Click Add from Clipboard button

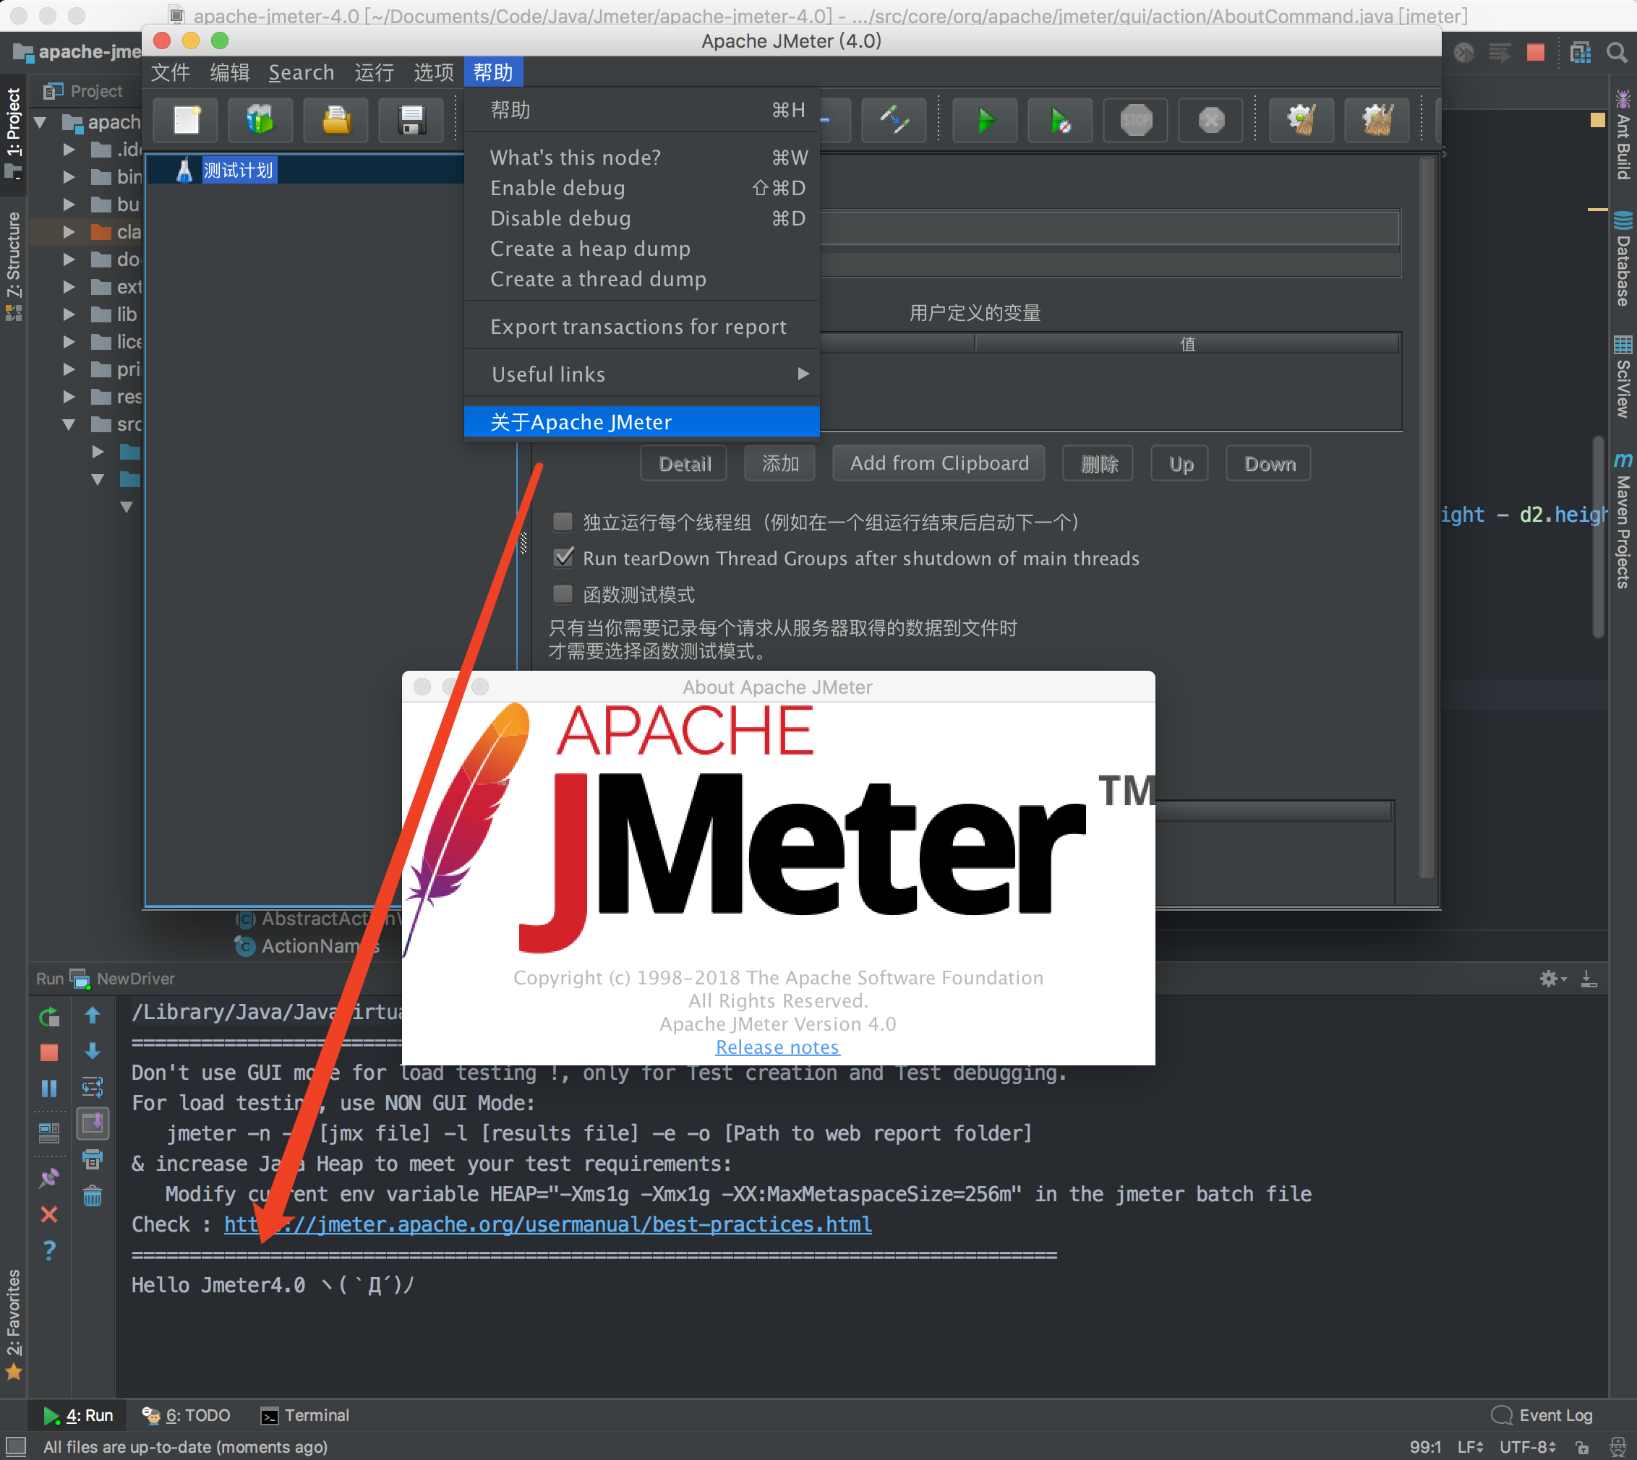[x=939, y=464]
